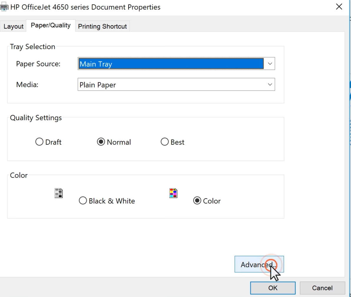Click the Media label
The height and width of the screenshot is (297, 351).
click(x=27, y=85)
